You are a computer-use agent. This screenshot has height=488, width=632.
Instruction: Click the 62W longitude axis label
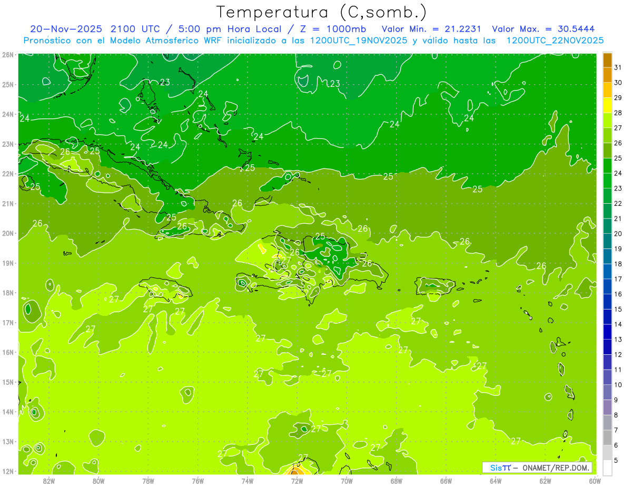[x=545, y=480]
